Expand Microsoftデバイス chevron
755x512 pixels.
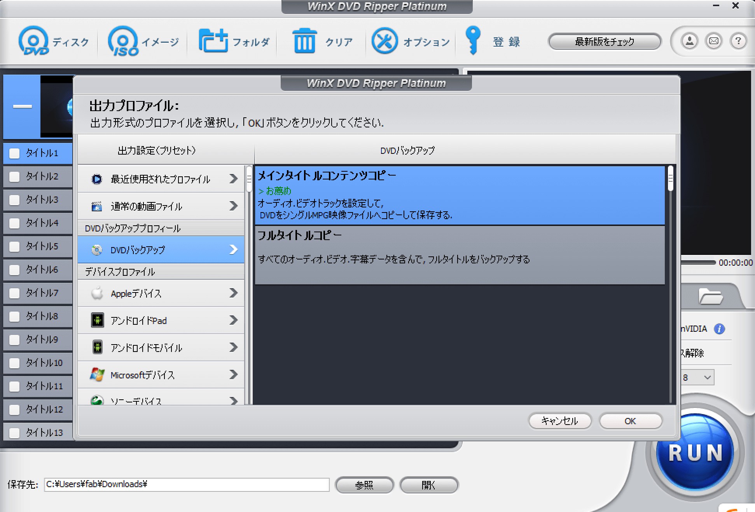[x=233, y=374]
